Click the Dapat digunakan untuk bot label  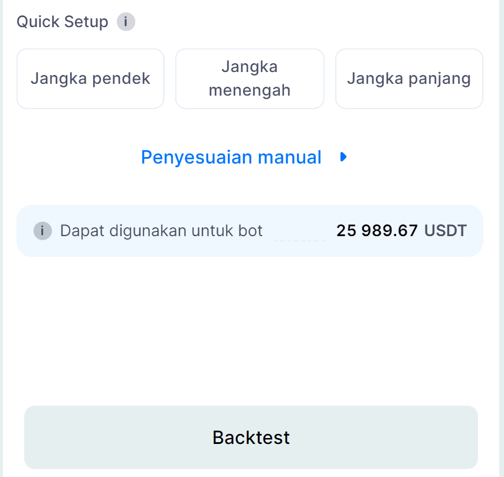click(161, 231)
